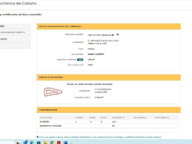Click the 'CONSTRUCCIÓN' section header
192x144 pixels.
tap(109, 110)
